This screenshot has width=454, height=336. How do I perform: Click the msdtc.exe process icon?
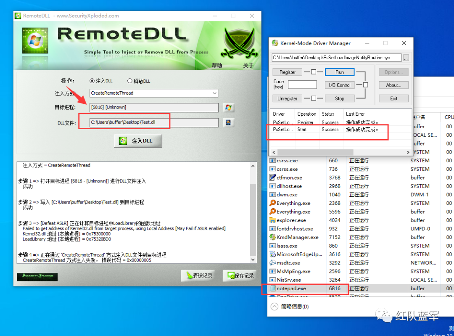272,263
